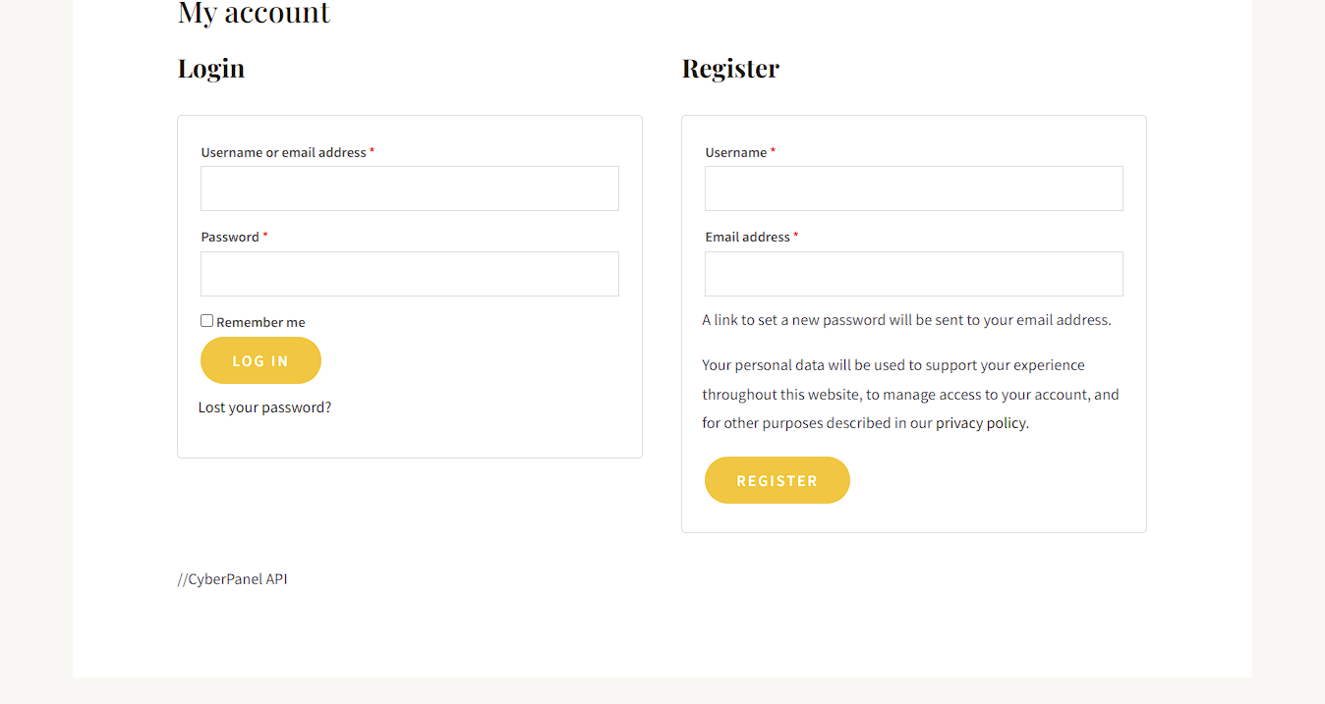Click the Password label in Login form

pyautogui.click(x=230, y=238)
